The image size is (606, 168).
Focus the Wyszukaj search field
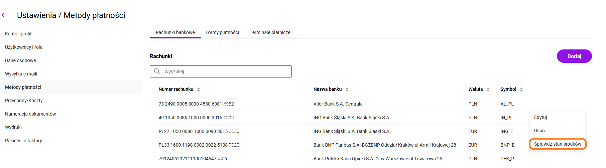point(226,71)
